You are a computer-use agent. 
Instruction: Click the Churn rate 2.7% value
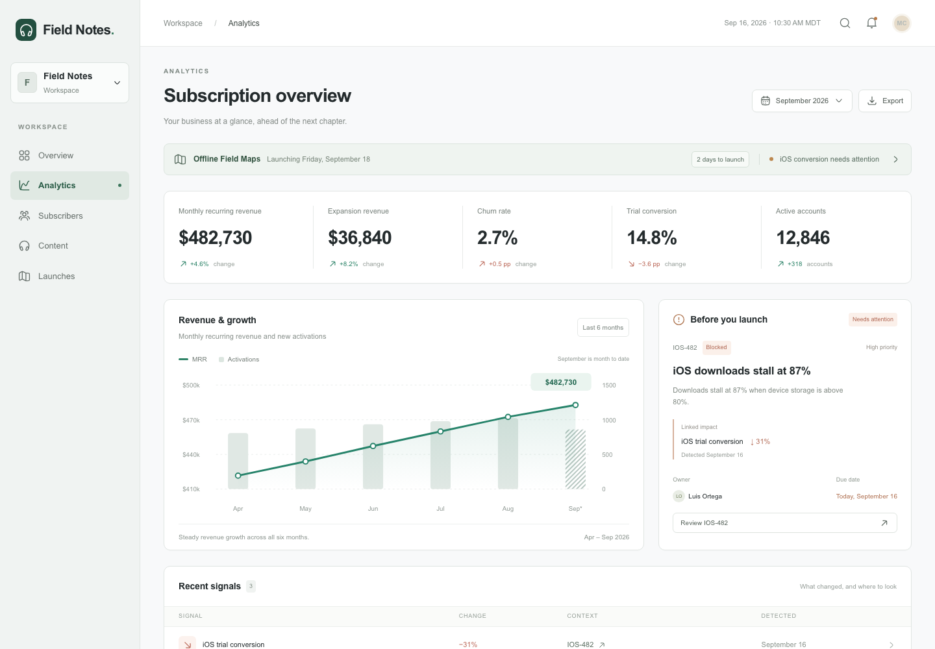click(497, 238)
